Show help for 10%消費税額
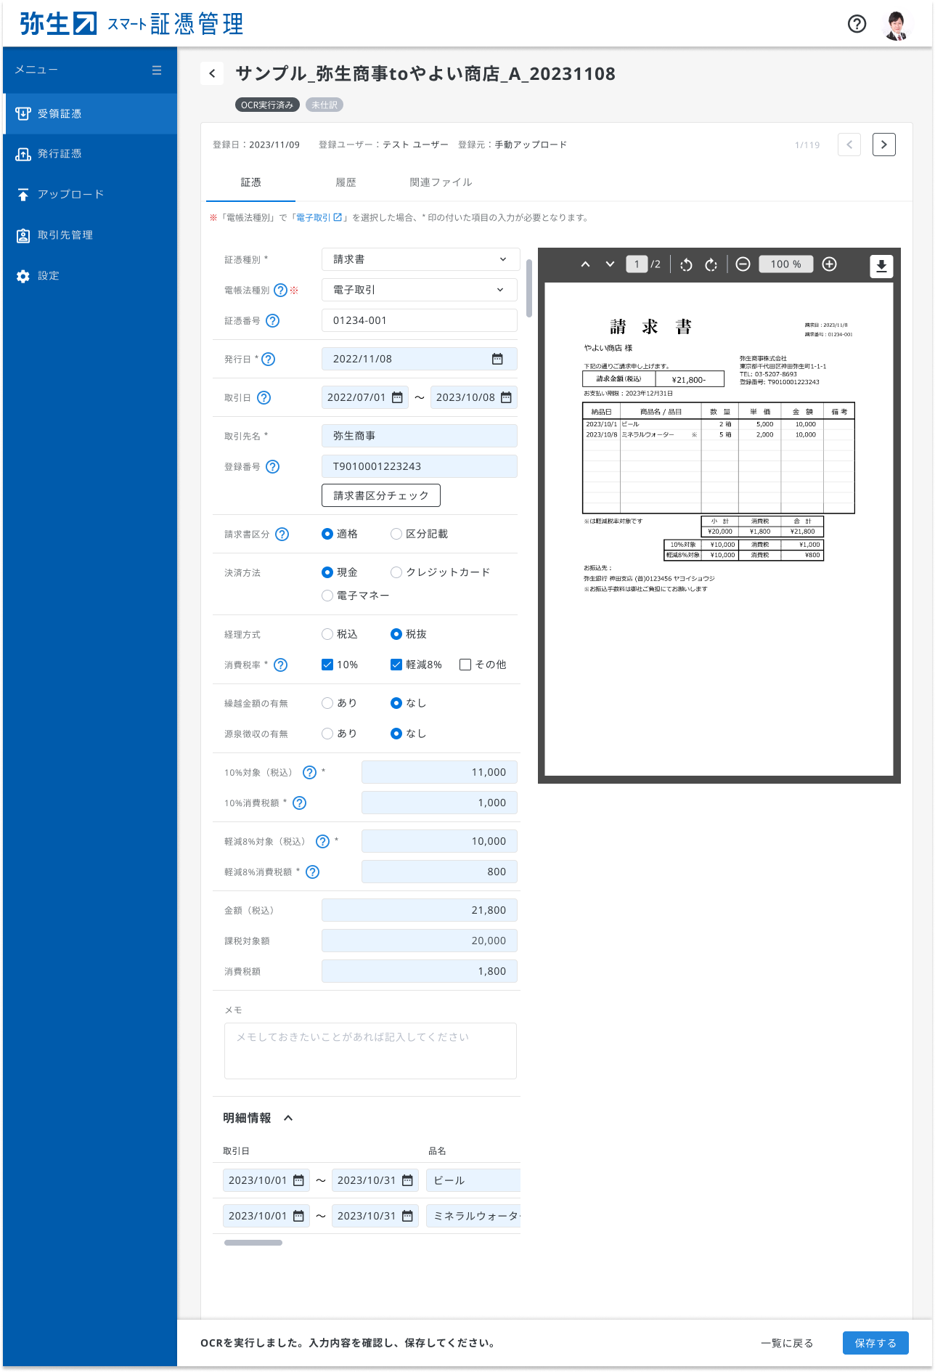Viewport: 935px width, 1372px height. point(299,803)
